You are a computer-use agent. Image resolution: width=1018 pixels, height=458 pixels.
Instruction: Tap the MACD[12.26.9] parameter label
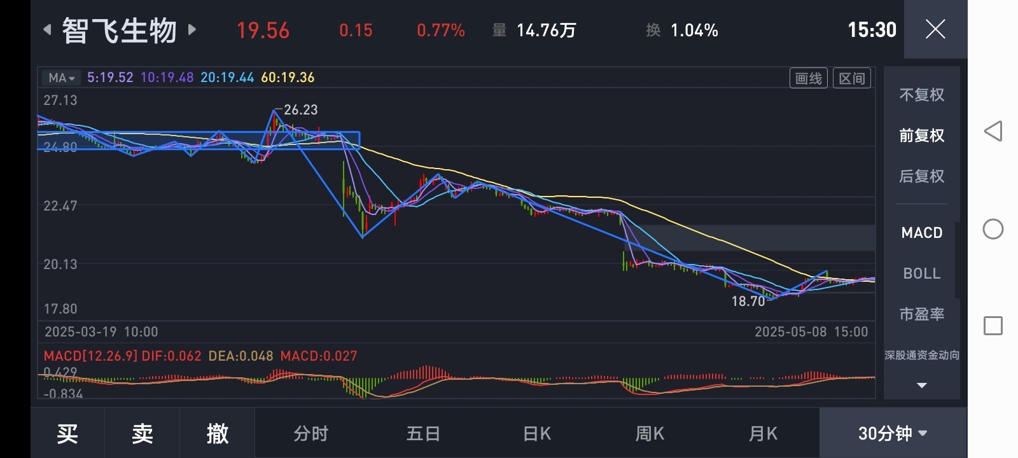click(90, 356)
